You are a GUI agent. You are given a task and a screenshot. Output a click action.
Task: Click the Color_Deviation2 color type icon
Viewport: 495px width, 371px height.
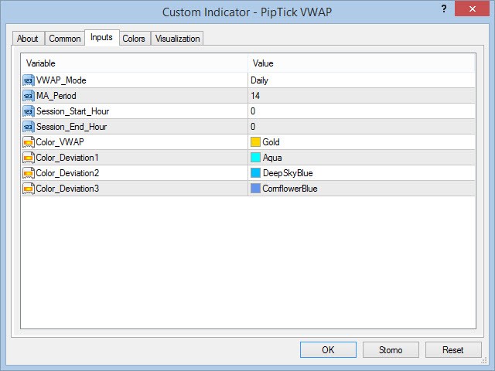pyautogui.click(x=29, y=173)
